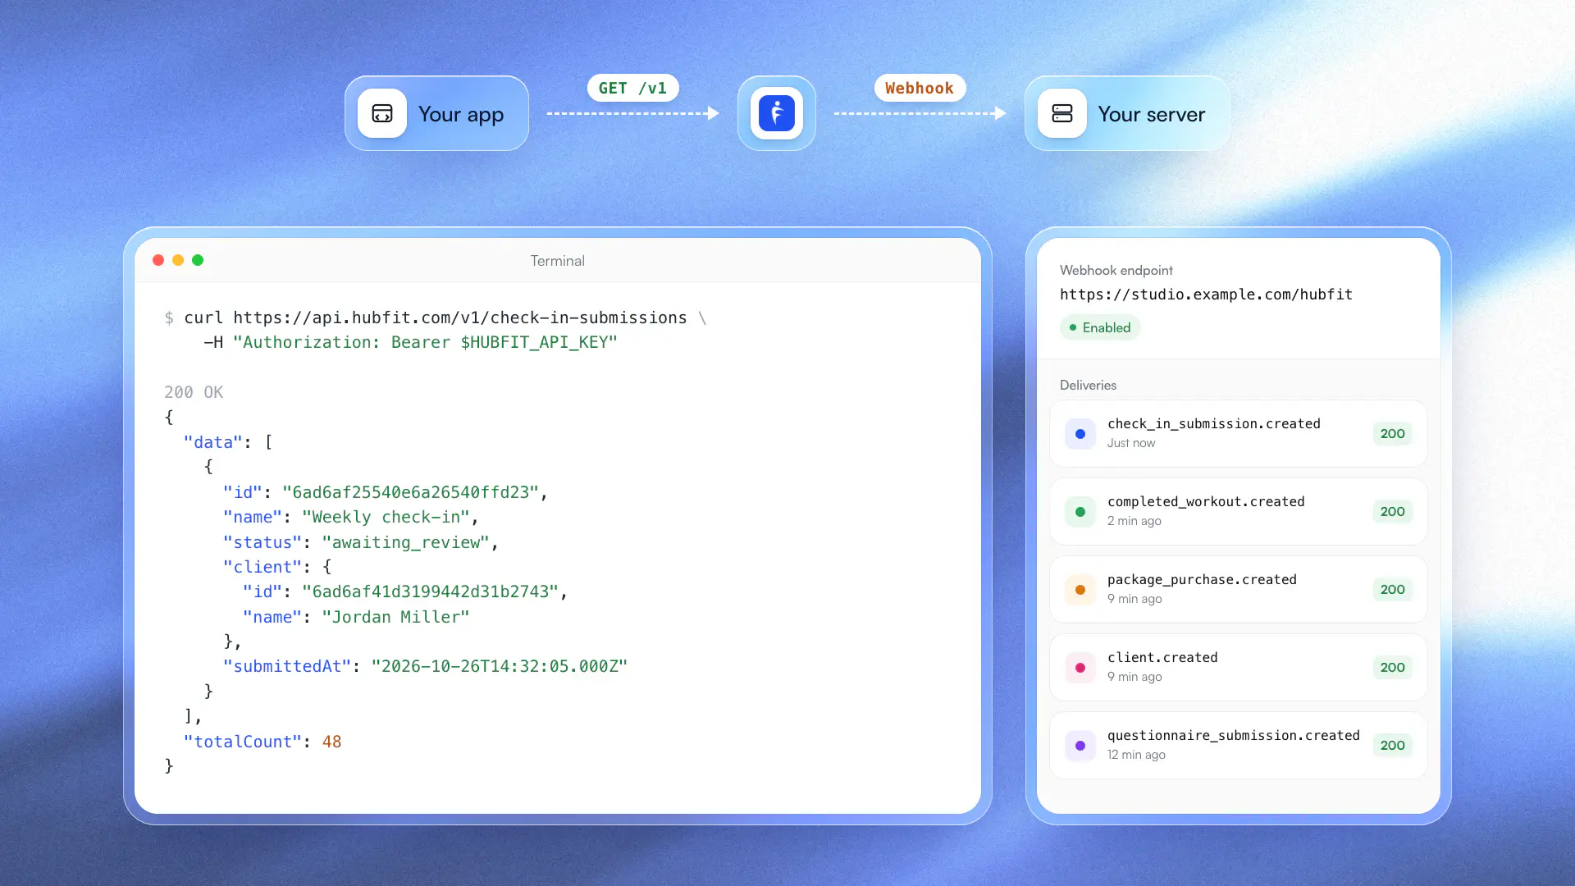The image size is (1575, 886).
Task: Click the Webhook label badge
Action: pos(920,88)
